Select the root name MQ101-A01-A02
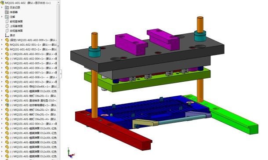 tap(15, 3)
